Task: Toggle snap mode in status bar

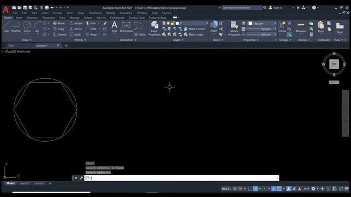Action: coord(240,189)
